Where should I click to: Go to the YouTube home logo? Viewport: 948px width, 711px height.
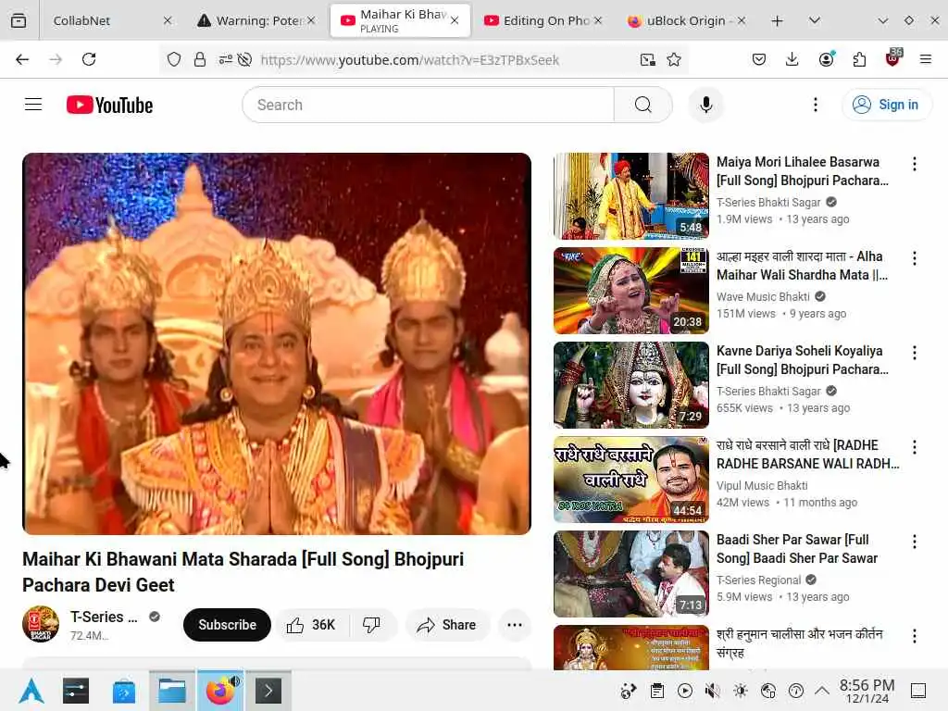pyautogui.click(x=109, y=106)
